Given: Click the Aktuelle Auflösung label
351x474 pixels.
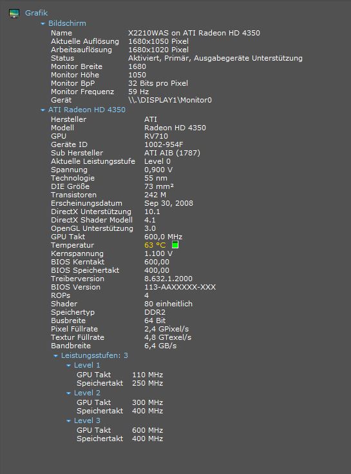Looking at the screenshot, I should click(x=85, y=41).
